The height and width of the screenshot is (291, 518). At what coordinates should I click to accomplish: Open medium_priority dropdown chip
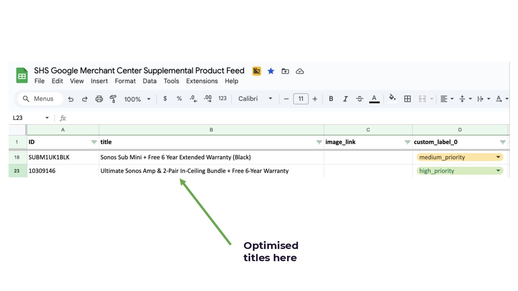[x=460, y=157]
